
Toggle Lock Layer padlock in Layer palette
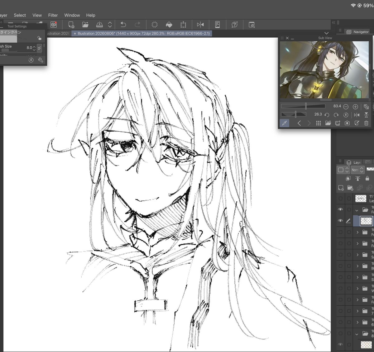pyautogui.click(x=367, y=178)
